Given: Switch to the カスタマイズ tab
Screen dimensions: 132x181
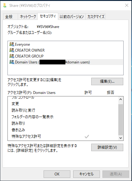Looking at the screenshot, I should point(96,17).
